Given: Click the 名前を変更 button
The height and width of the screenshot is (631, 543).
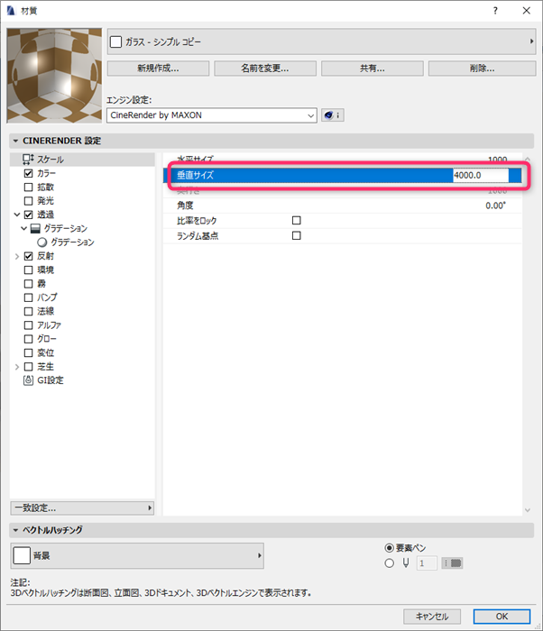Looking at the screenshot, I should [x=265, y=69].
